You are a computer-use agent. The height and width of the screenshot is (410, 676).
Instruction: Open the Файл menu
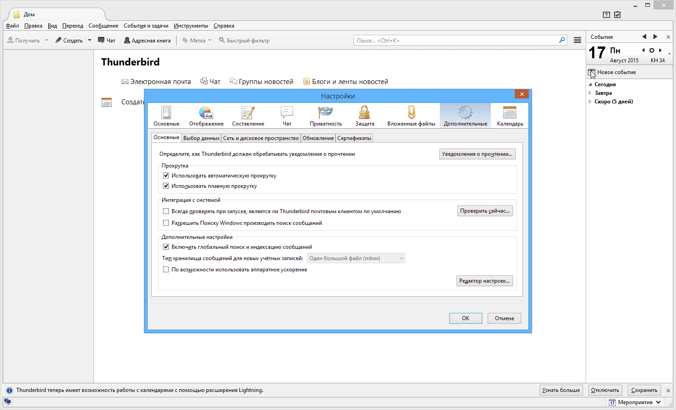coord(12,26)
